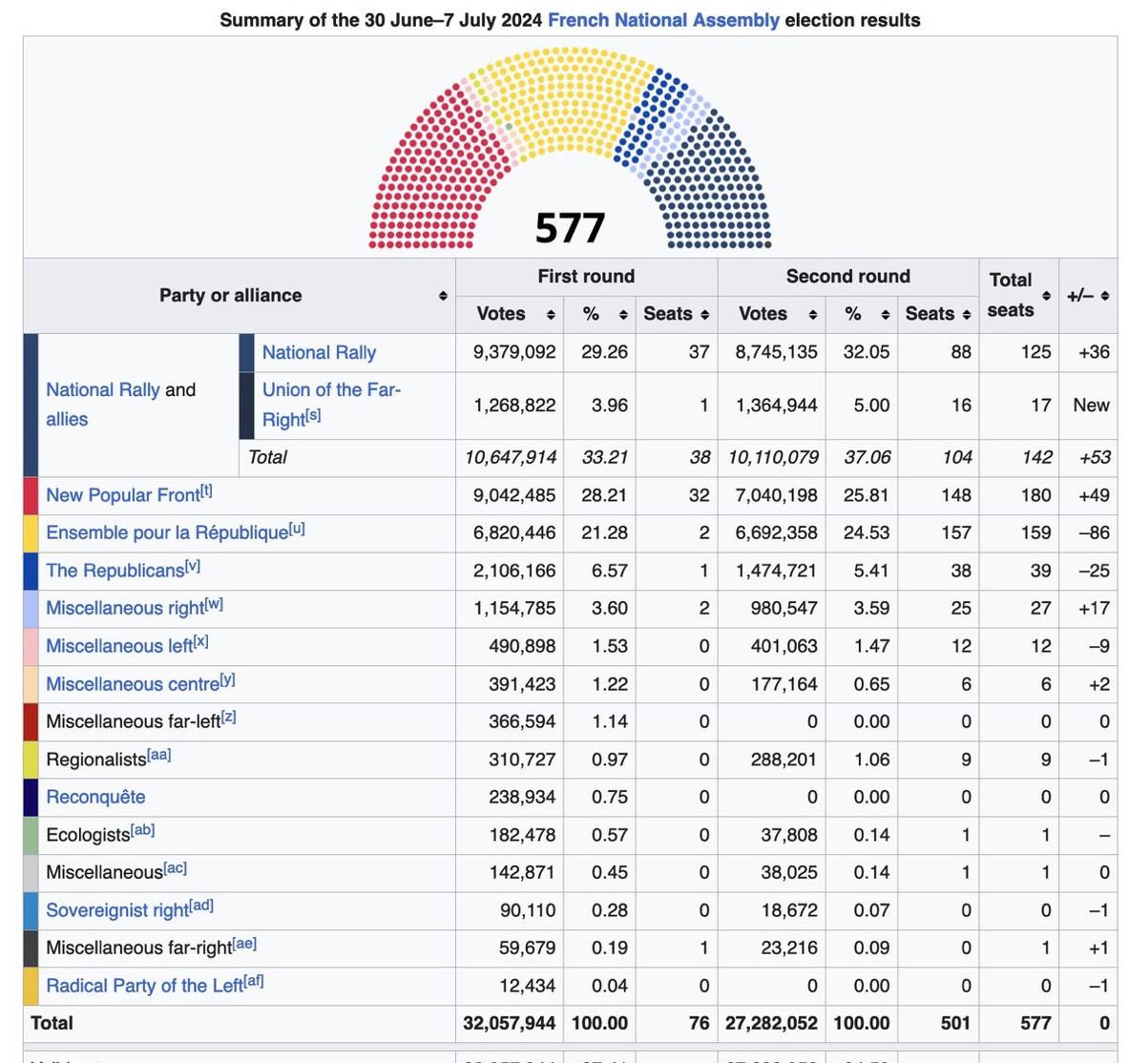This screenshot has width=1129, height=1063.
Task: Open the Miscellaneous centre link
Action: point(133,684)
